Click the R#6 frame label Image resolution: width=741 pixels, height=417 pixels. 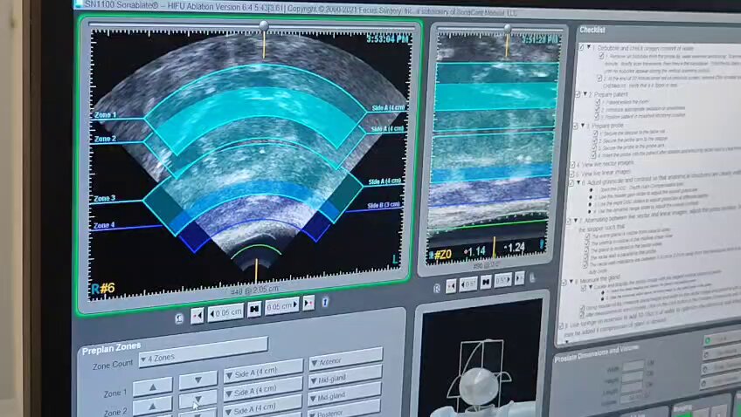[x=103, y=288]
